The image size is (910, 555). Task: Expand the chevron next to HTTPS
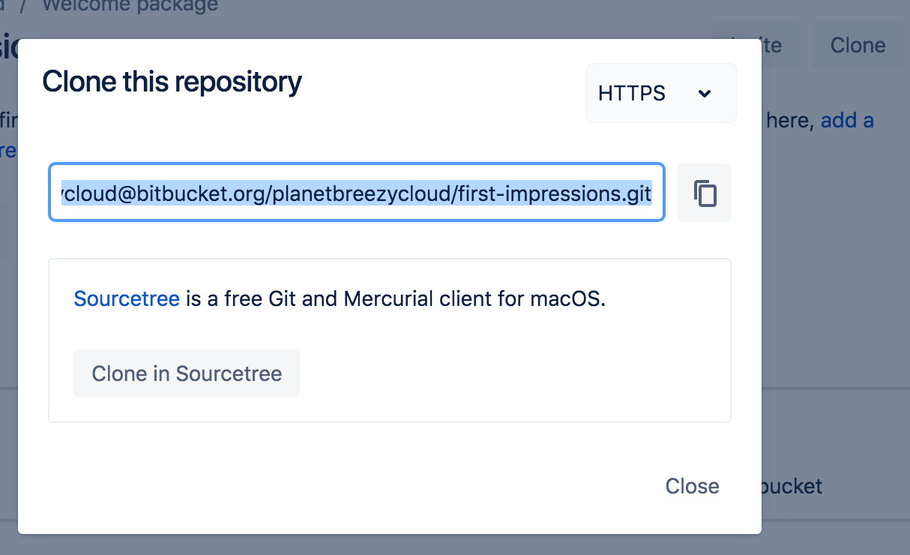(x=705, y=94)
